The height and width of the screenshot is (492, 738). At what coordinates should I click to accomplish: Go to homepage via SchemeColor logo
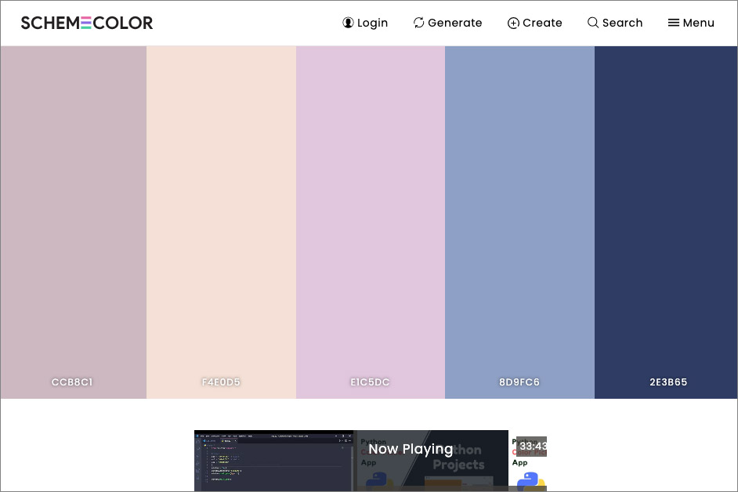click(x=87, y=23)
